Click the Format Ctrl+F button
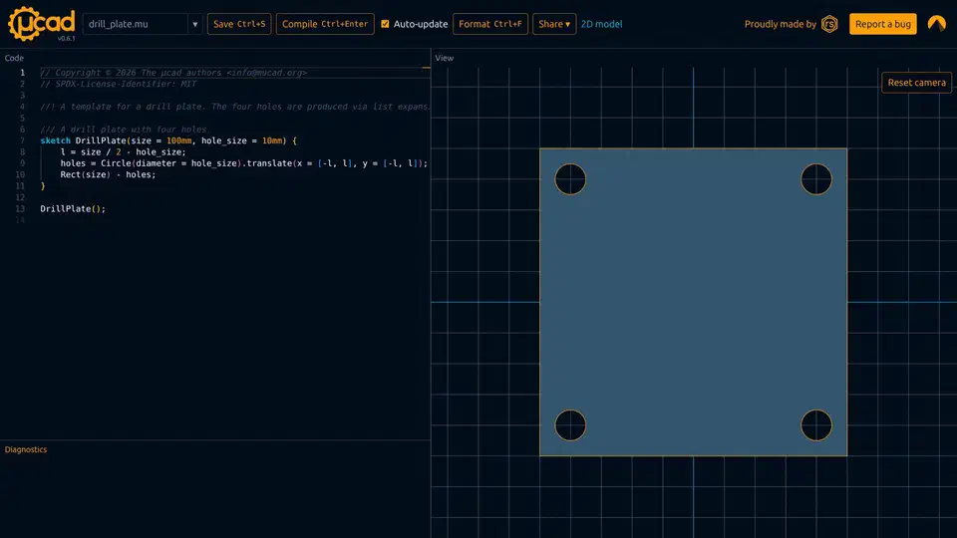This screenshot has width=957, height=538. [490, 24]
